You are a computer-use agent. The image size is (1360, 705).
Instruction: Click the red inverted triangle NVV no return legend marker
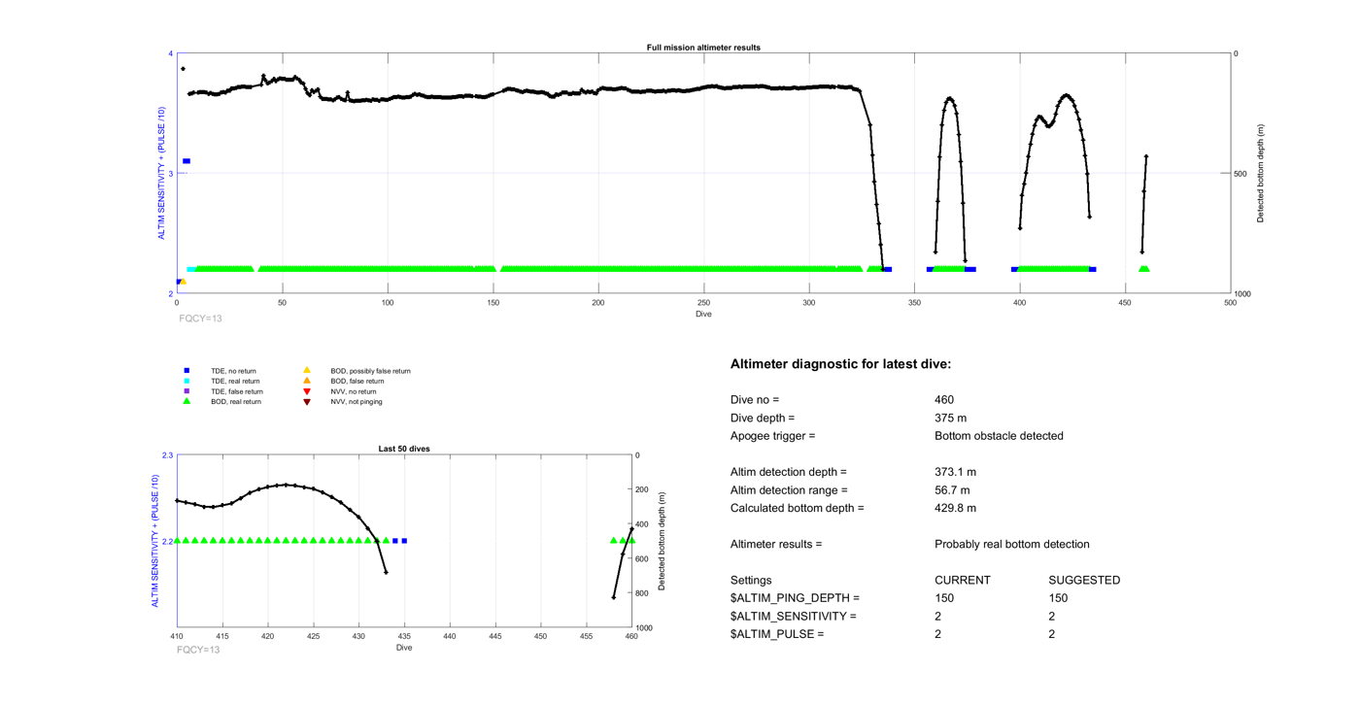click(307, 391)
